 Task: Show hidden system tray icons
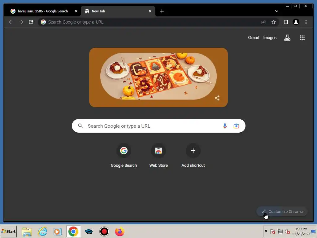(266, 231)
